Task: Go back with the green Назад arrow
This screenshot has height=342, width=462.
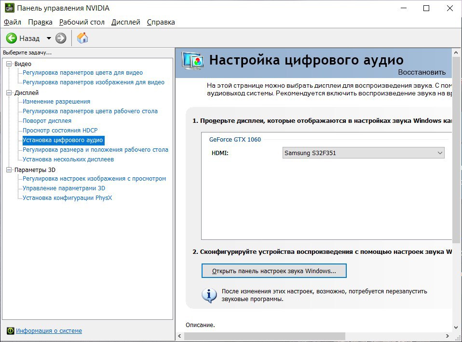Action: pyautogui.click(x=12, y=38)
